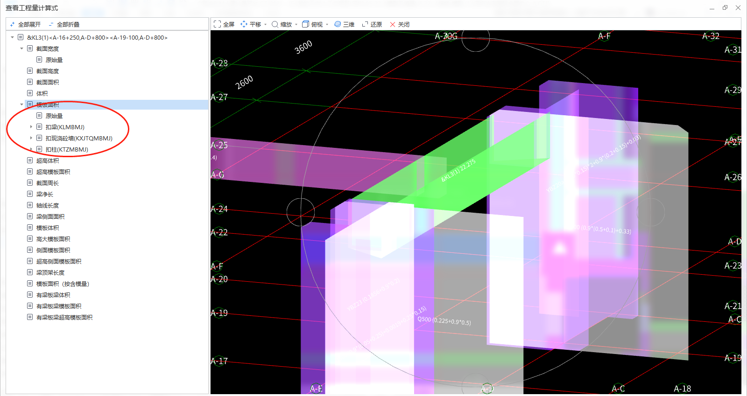Select the 高大模板面积 item
The image size is (747, 396).
tap(53, 239)
